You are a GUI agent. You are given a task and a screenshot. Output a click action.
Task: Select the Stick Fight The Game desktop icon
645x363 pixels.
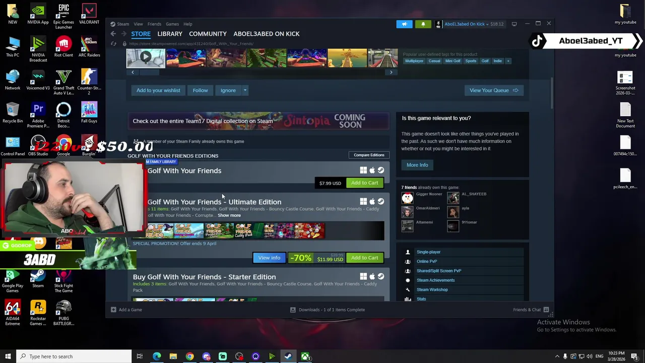tap(63, 280)
